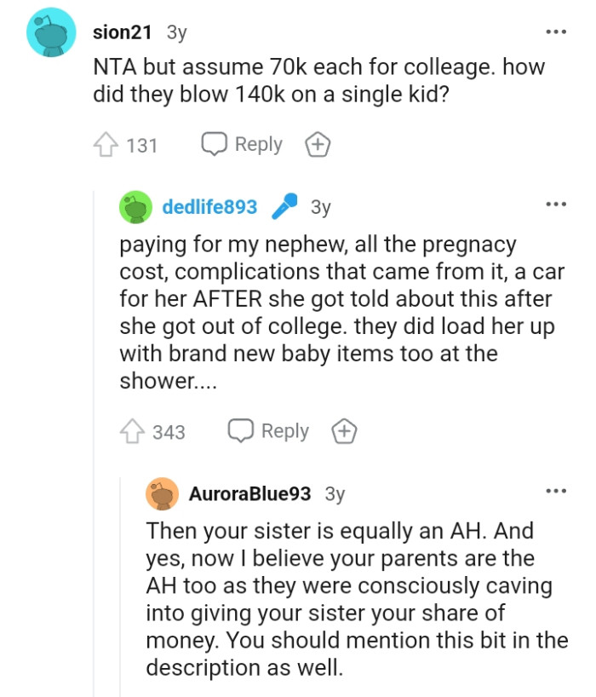Open the three-dot menu on dedlife893's reply
Viewport: 596px width, 697px height.
pos(557,202)
